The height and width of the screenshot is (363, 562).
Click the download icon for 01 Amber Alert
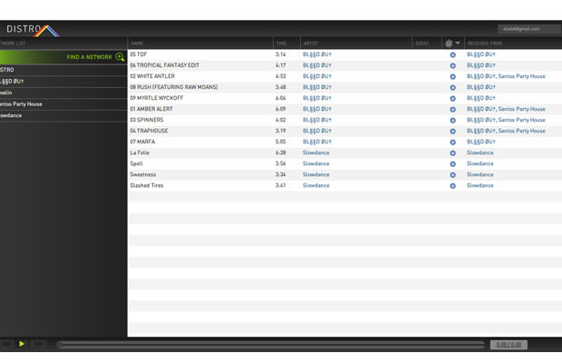pyautogui.click(x=452, y=110)
